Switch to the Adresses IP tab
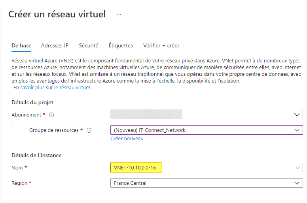Screen dimensions: 307x203 tap(55, 46)
